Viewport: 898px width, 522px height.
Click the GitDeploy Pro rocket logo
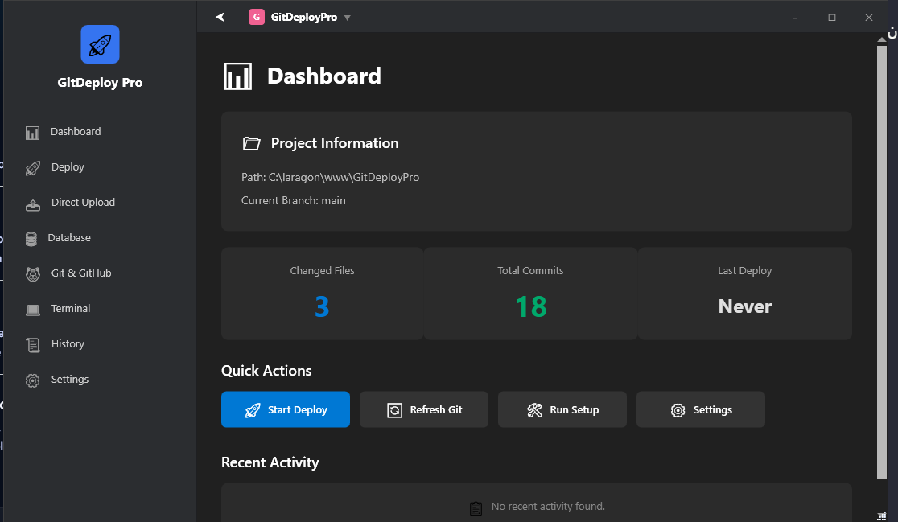click(100, 44)
